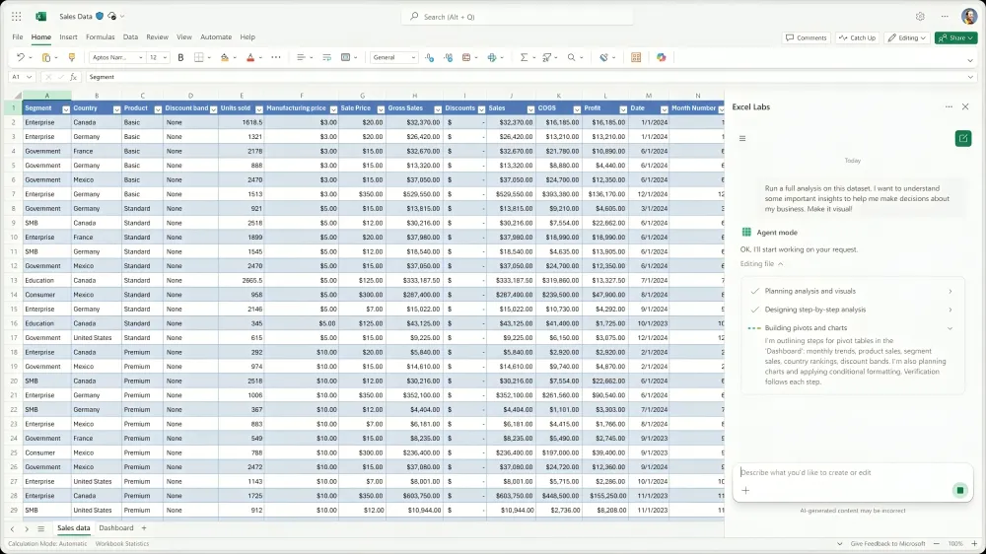Click the stop generating button in chat
Image resolution: width=986 pixels, height=554 pixels.
pos(959,490)
